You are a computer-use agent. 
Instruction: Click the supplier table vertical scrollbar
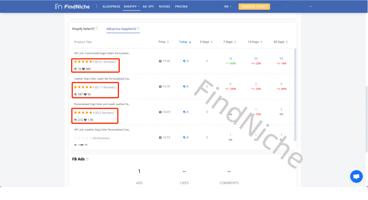click(x=295, y=95)
